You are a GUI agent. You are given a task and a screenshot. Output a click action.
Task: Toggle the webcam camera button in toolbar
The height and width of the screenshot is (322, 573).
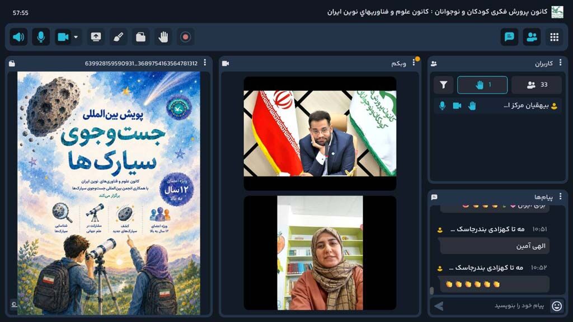click(63, 37)
